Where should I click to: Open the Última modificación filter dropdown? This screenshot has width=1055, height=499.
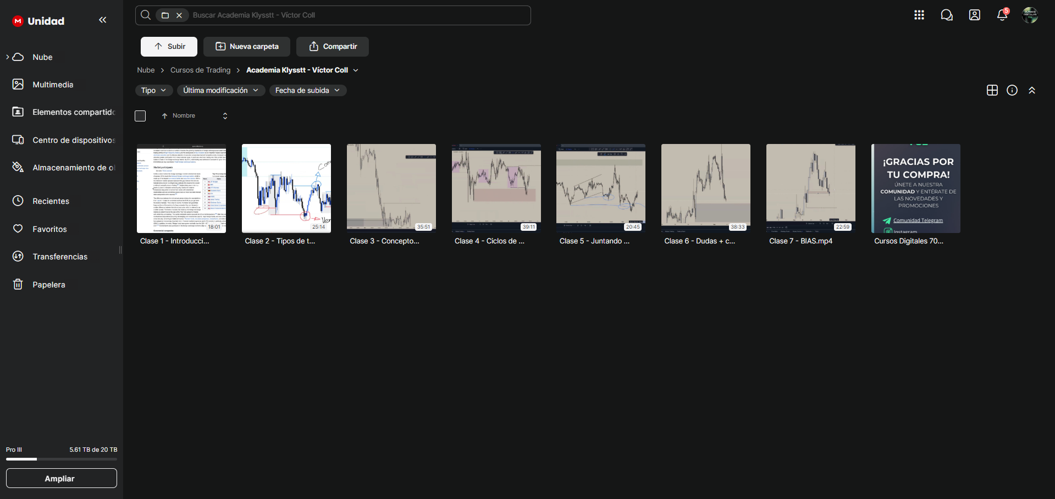[x=221, y=90]
